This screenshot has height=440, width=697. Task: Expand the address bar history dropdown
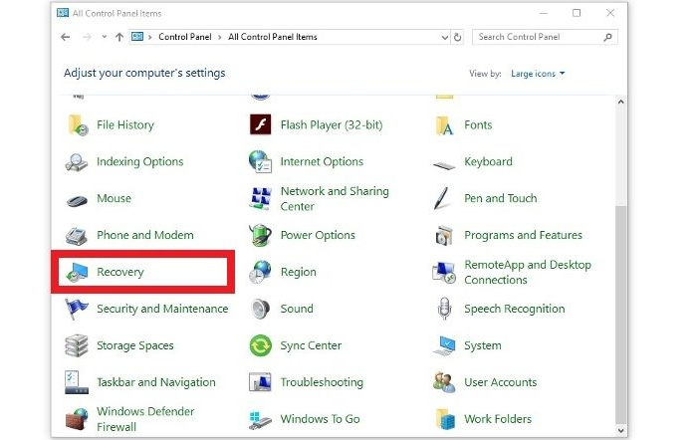click(444, 38)
